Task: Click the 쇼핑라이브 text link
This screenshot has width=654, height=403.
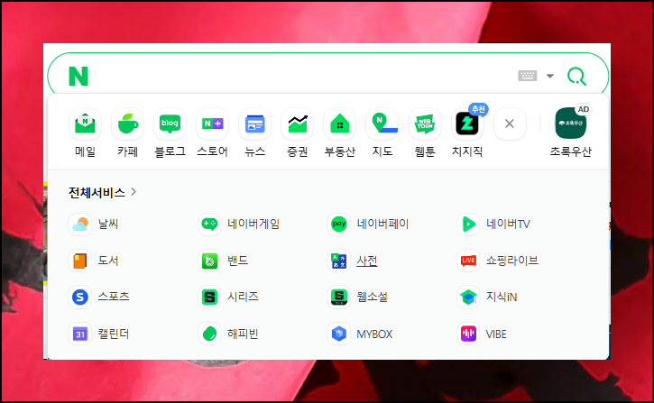Action: click(x=512, y=261)
